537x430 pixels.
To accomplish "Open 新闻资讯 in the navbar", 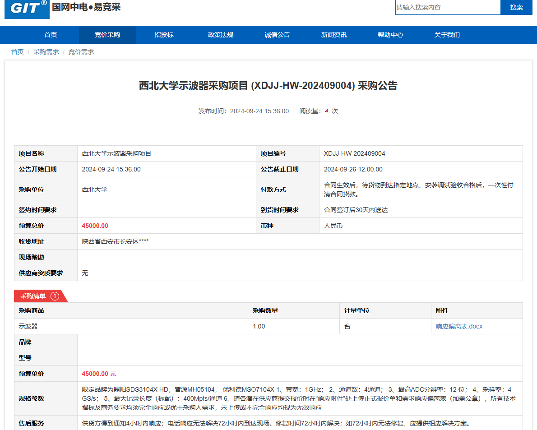I will (x=333, y=35).
